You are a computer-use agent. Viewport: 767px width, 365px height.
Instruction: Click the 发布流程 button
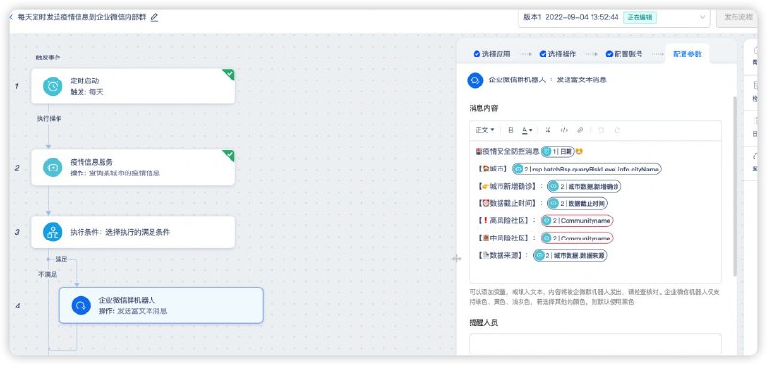pos(737,17)
